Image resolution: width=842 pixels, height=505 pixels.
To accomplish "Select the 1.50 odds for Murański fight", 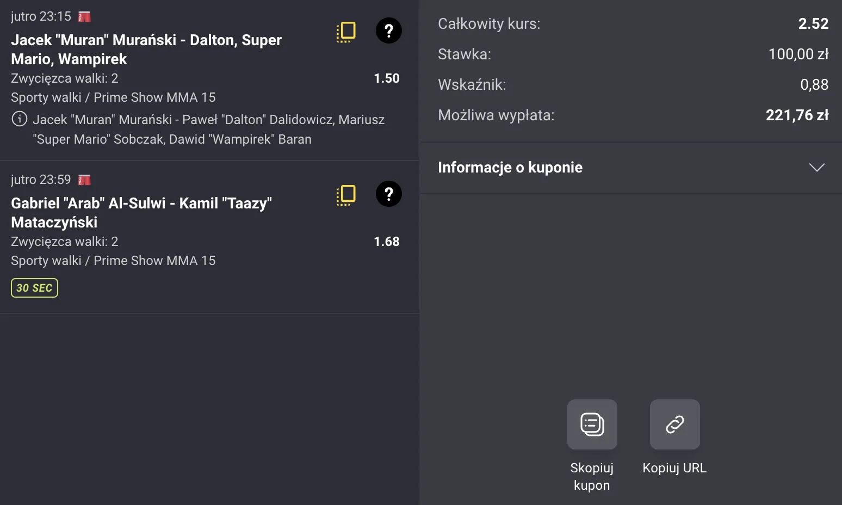I will tap(386, 78).
